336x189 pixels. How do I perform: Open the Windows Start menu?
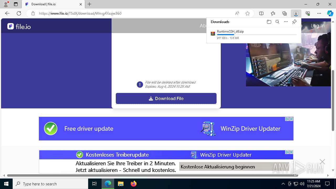point(6,184)
